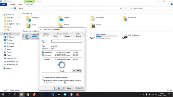Open the Music folder icon
This screenshot has width=173, height=97.
(28, 26)
